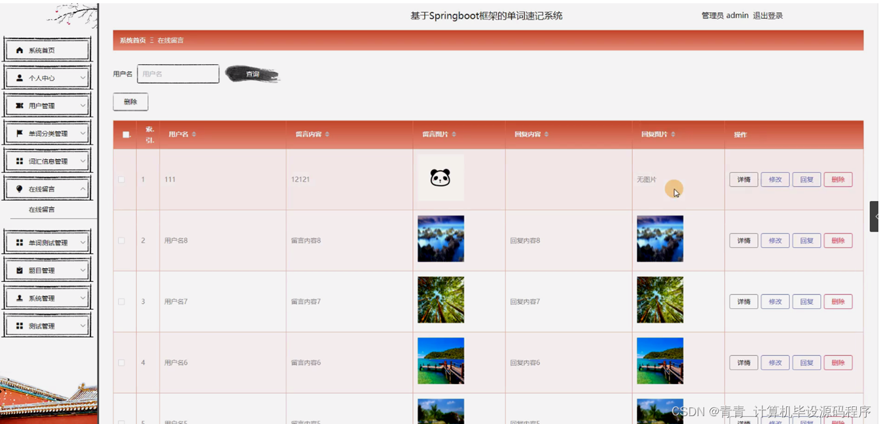
Task: Expand the 题目管理 menu chevron
Action: click(x=82, y=270)
